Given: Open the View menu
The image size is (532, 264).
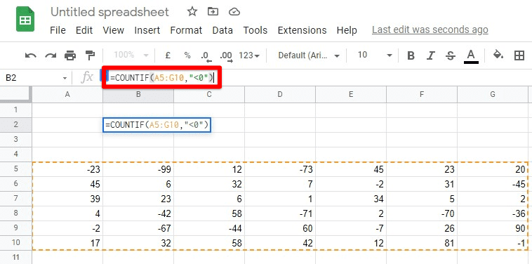Looking at the screenshot, I should 113,30.
